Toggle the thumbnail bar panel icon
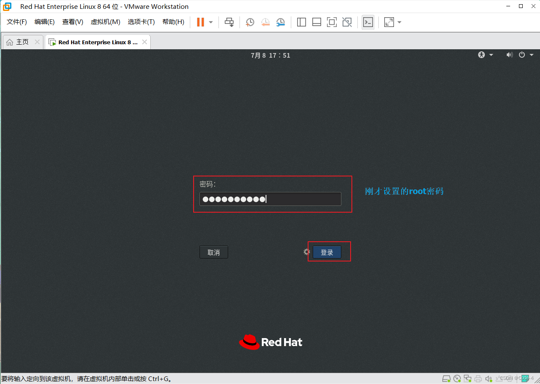 pyautogui.click(x=317, y=22)
